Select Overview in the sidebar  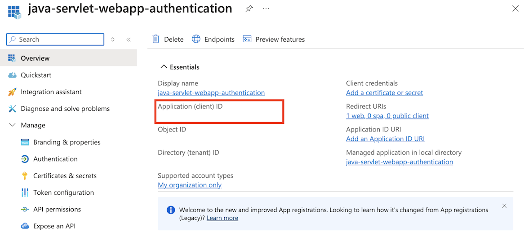(x=68, y=58)
